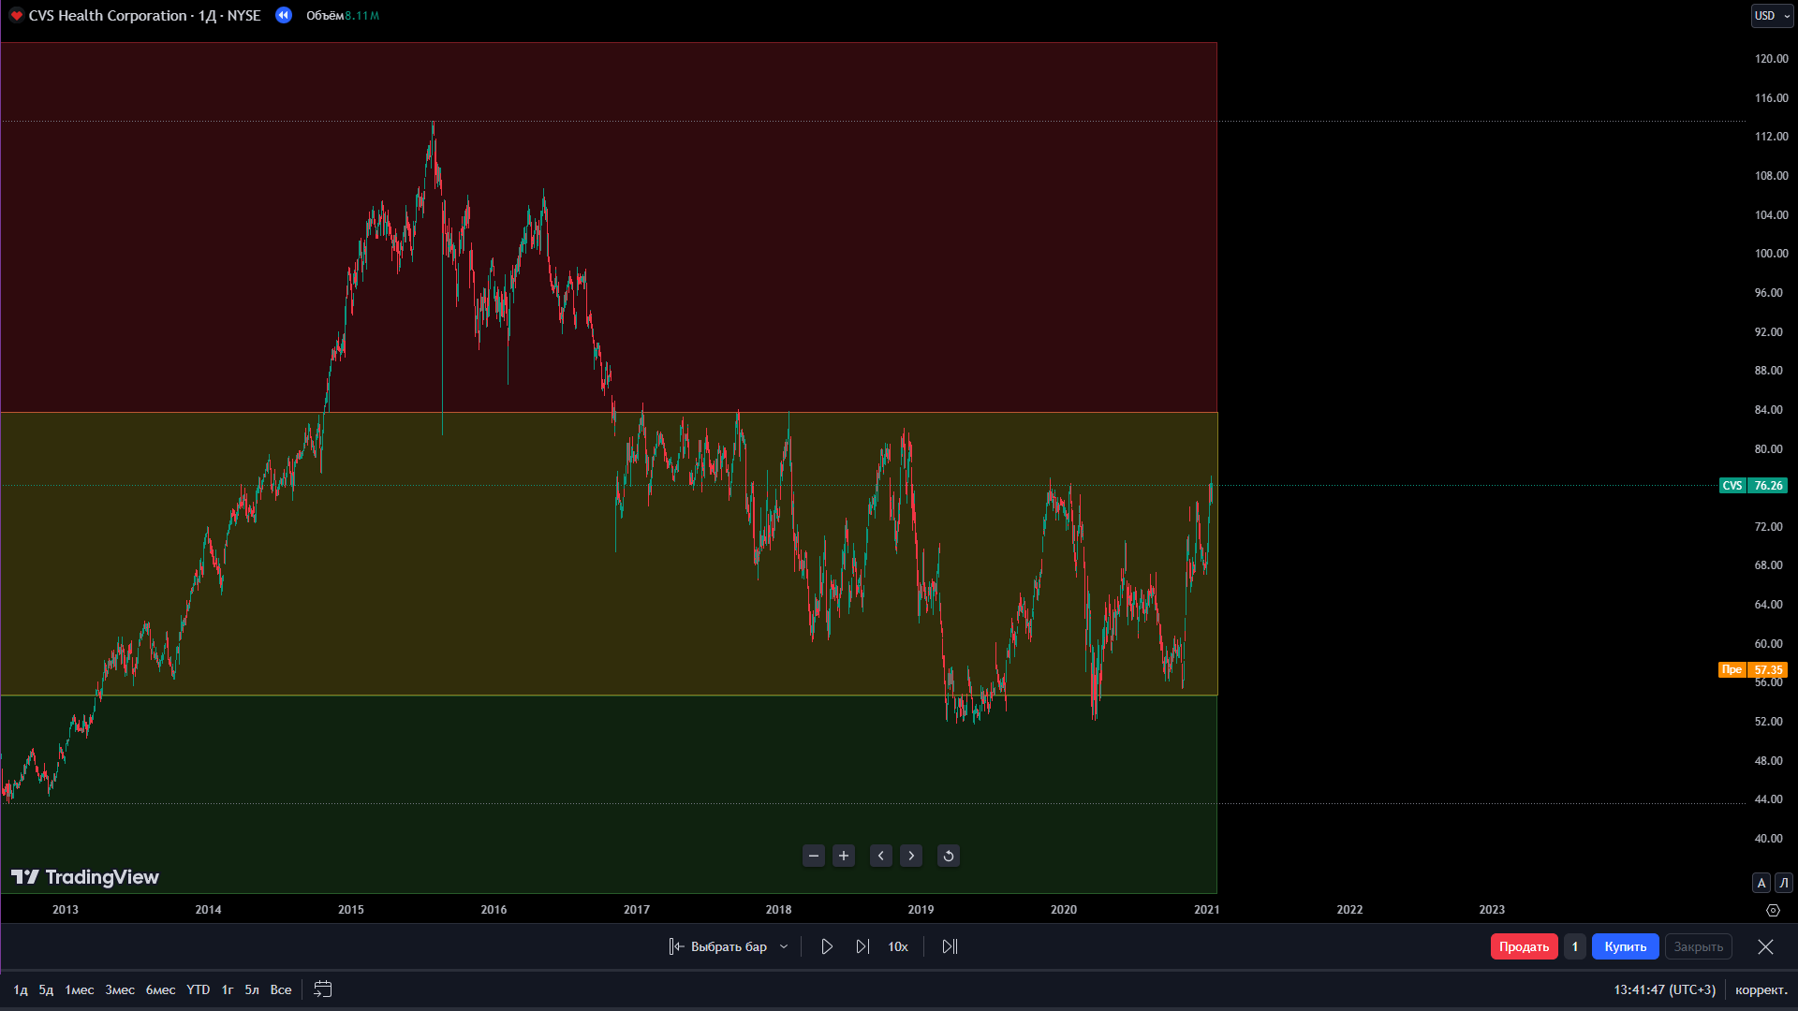
Task: Toggle logarithmic scale Л button
Action: [x=1784, y=883]
